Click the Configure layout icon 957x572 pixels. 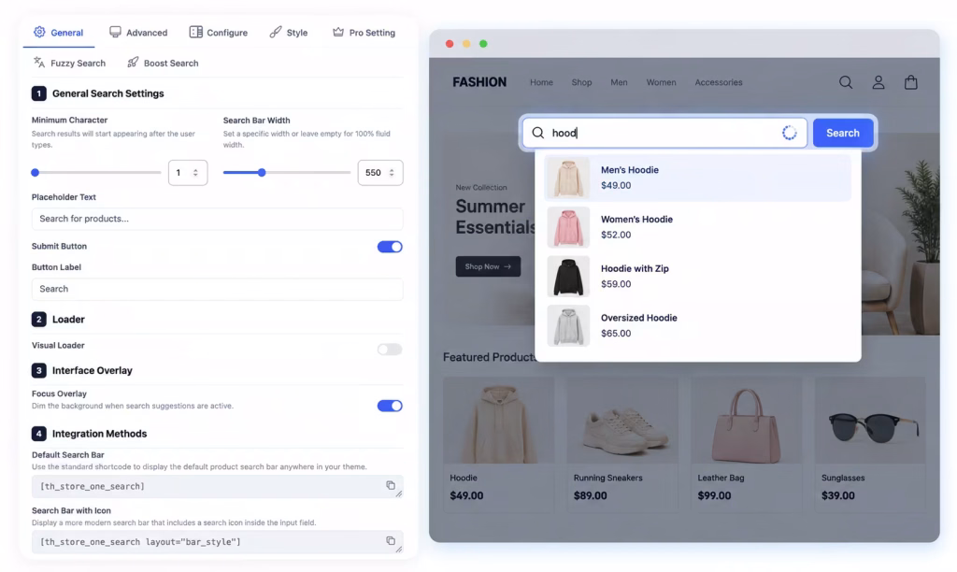pos(195,32)
